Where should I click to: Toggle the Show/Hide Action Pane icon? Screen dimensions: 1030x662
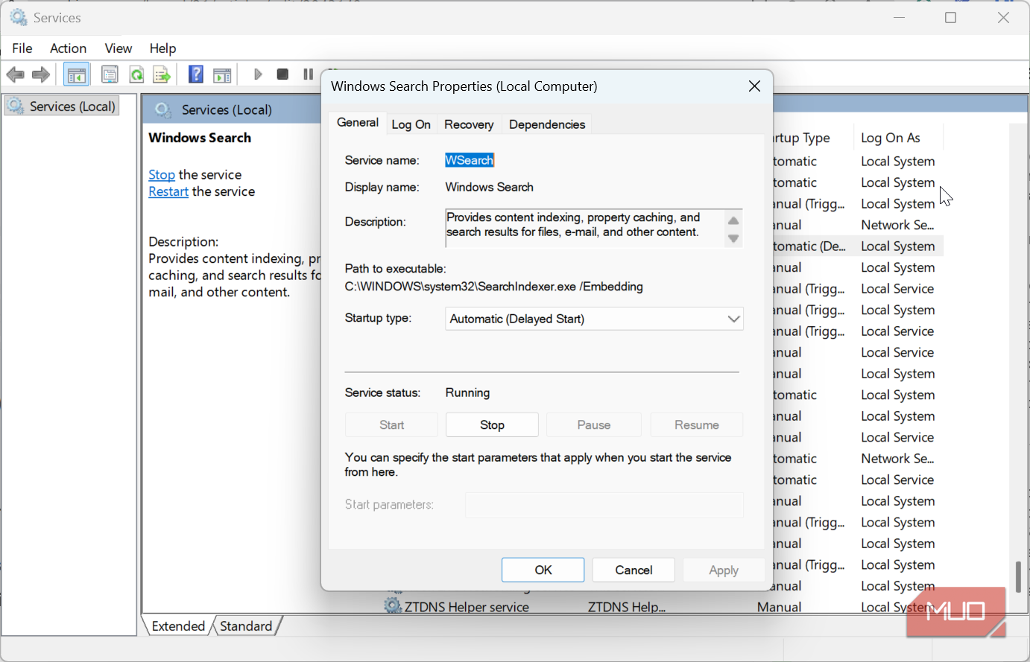tap(222, 74)
